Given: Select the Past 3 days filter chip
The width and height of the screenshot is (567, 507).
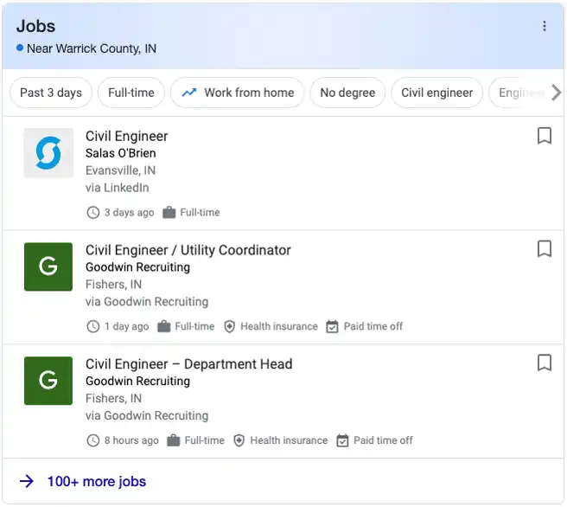Looking at the screenshot, I should [x=51, y=93].
